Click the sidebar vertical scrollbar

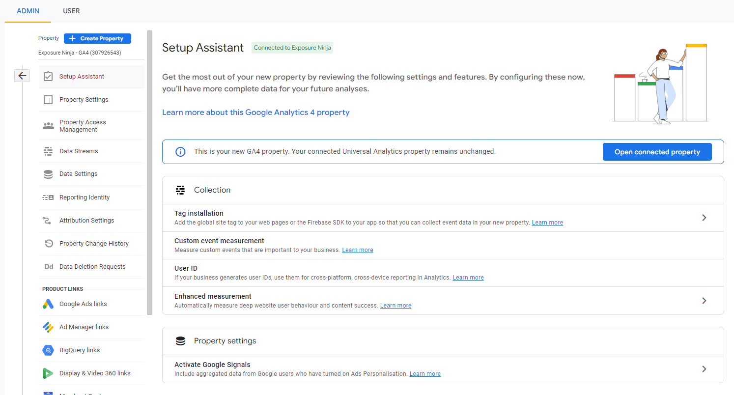[x=149, y=172]
